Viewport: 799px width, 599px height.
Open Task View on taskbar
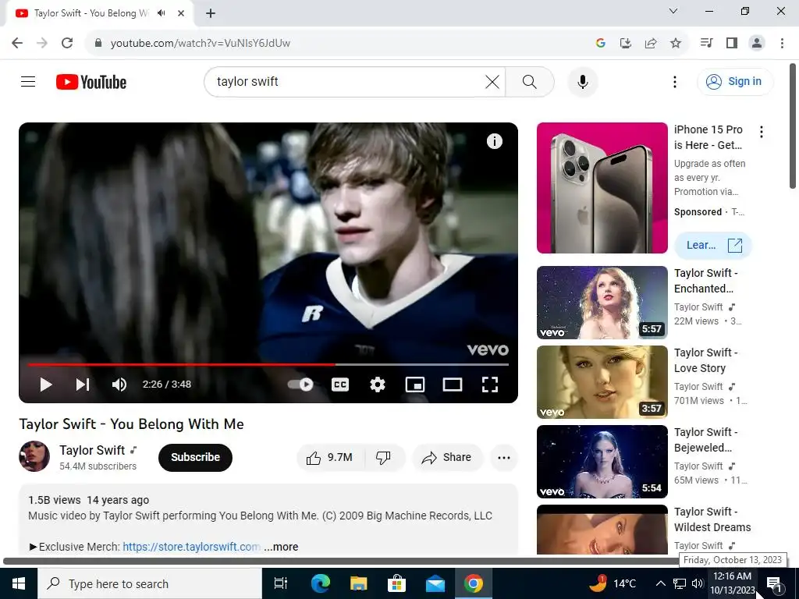tap(281, 583)
